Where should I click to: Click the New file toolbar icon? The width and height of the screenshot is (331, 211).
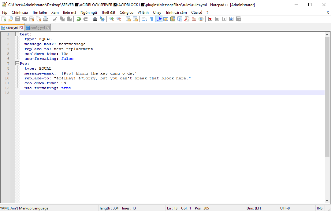3,19
